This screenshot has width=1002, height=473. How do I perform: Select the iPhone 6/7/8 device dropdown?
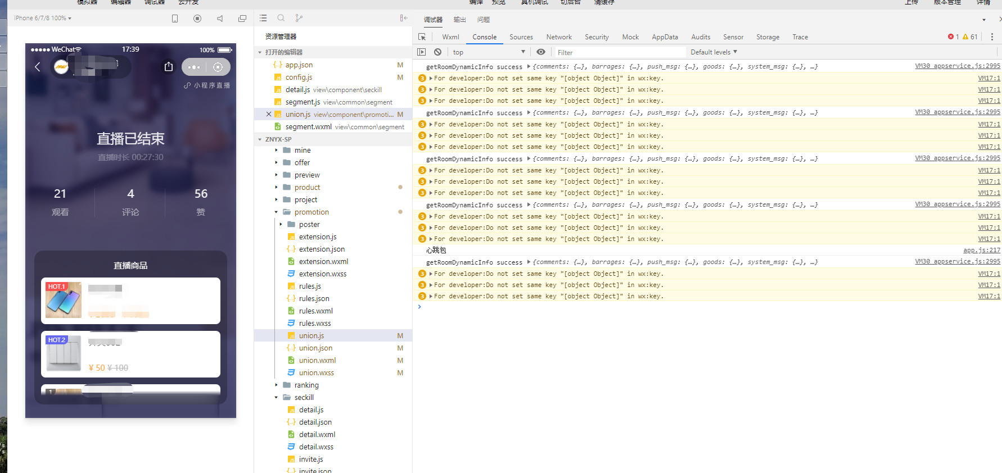coord(43,18)
